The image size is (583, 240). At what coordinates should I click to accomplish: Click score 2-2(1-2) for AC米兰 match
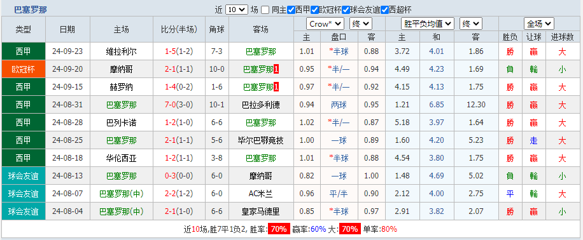179,194
